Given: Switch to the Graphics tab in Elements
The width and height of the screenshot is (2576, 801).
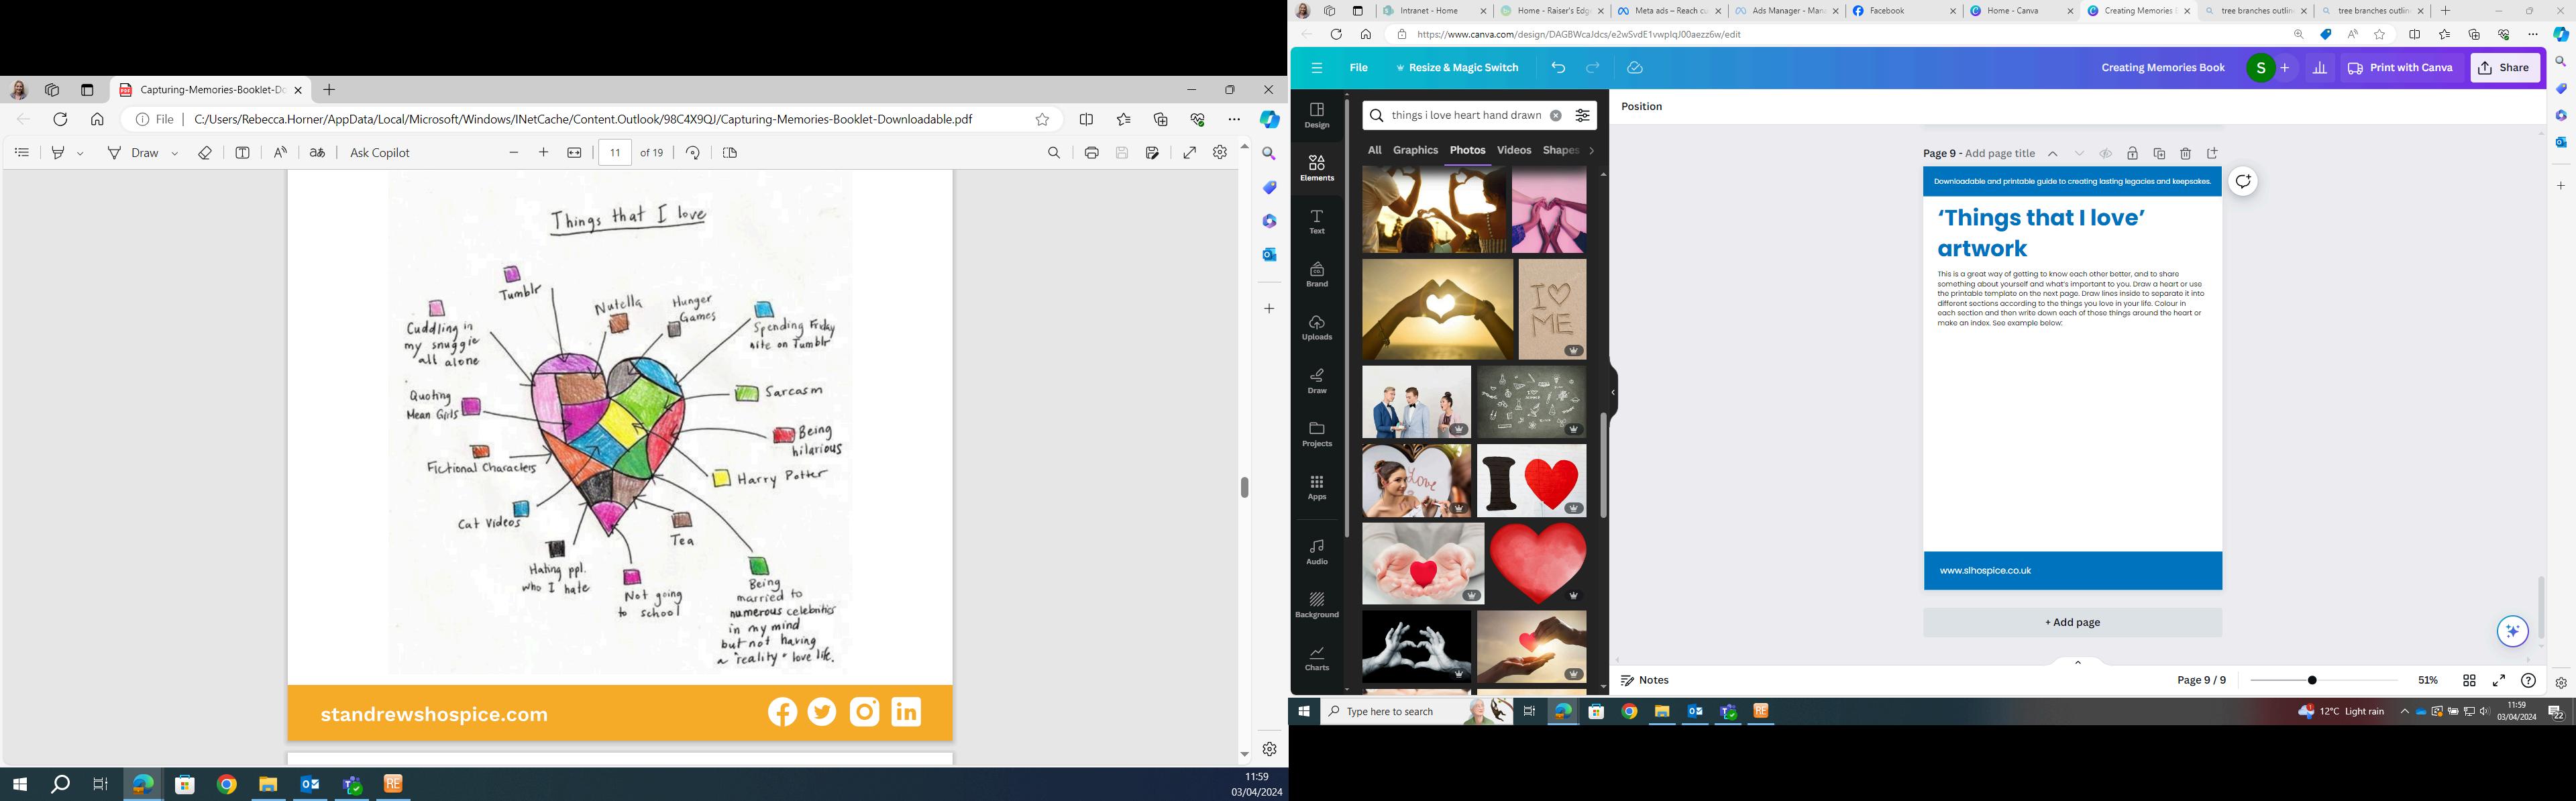Looking at the screenshot, I should point(1415,150).
